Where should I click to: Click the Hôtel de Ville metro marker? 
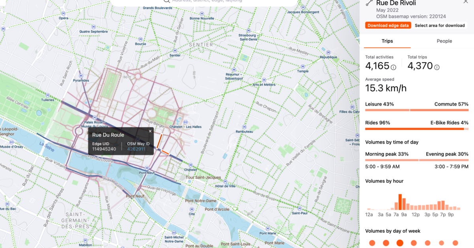pos(225,181)
